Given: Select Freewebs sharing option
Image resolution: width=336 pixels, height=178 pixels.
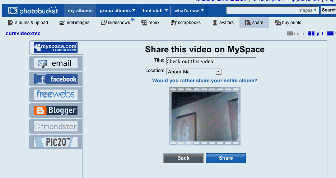Looking at the screenshot, I should (x=56, y=95).
